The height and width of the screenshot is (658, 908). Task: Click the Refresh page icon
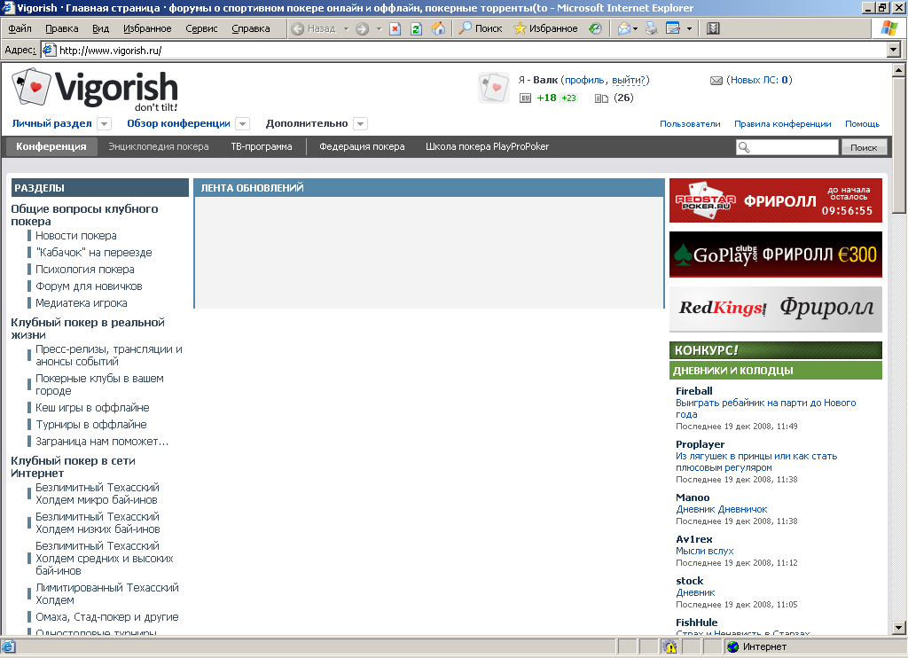(417, 28)
